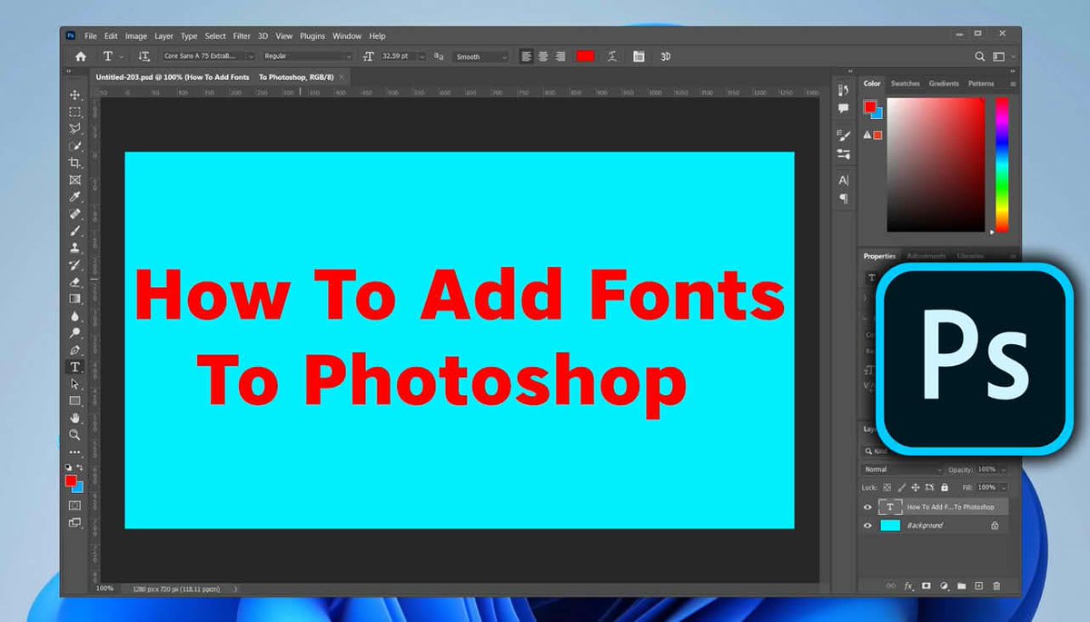Lock transparent pixels for the layer
The width and height of the screenshot is (1090, 622).
click(886, 488)
